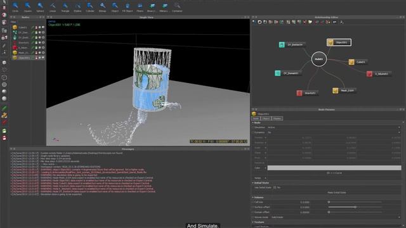Select the Mesh node in Relationship Editor
Viewport: 406px width, 228px height.
click(x=344, y=91)
